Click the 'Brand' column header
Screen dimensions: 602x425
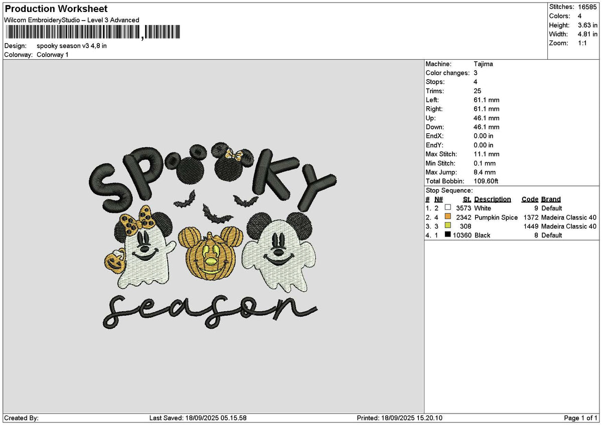point(551,199)
